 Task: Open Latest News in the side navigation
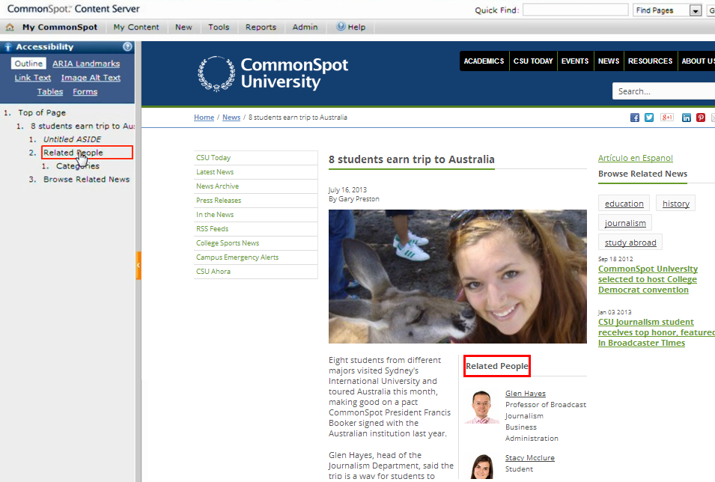click(x=256, y=172)
